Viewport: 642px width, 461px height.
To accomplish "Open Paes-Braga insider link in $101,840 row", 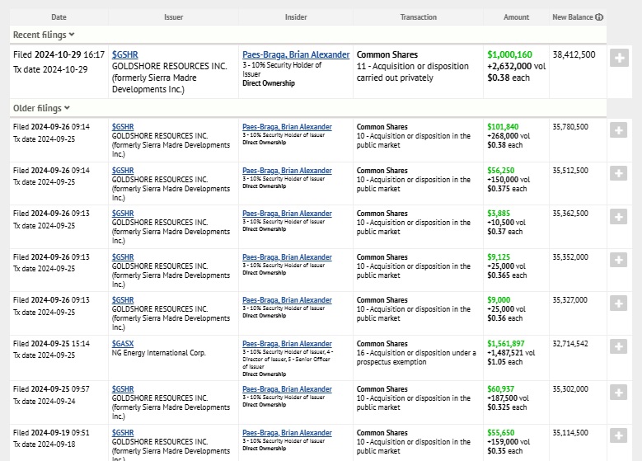I will (287, 127).
